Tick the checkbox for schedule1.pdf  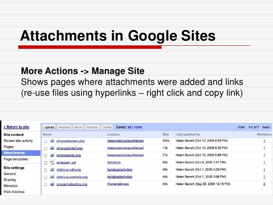(x=46, y=163)
